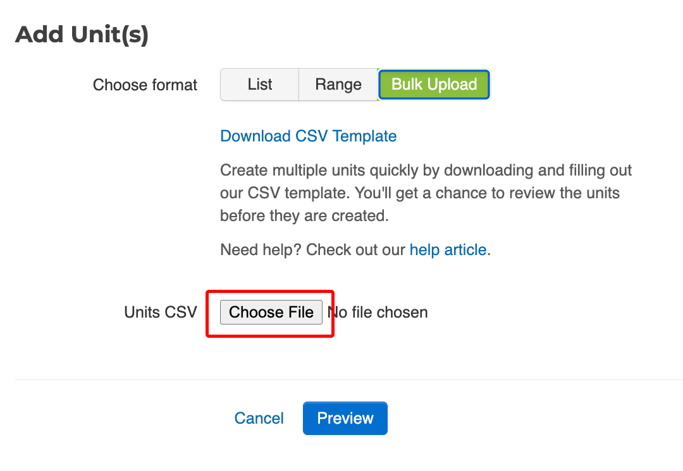Click "before they are created." text line
683x471 pixels.
click(x=304, y=215)
